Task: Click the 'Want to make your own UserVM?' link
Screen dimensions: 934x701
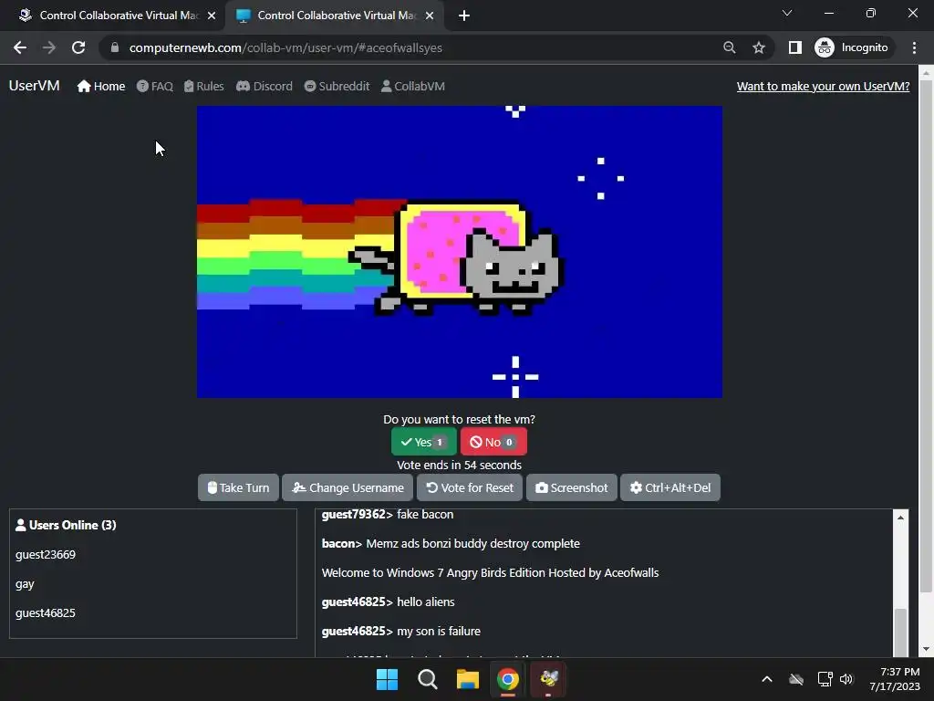Action: pos(824,87)
